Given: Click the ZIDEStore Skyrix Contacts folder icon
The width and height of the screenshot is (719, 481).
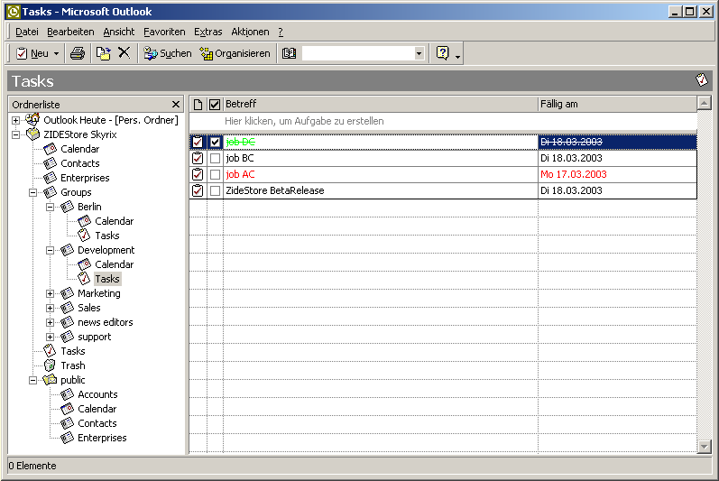Looking at the screenshot, I should [x=50, y=163].
